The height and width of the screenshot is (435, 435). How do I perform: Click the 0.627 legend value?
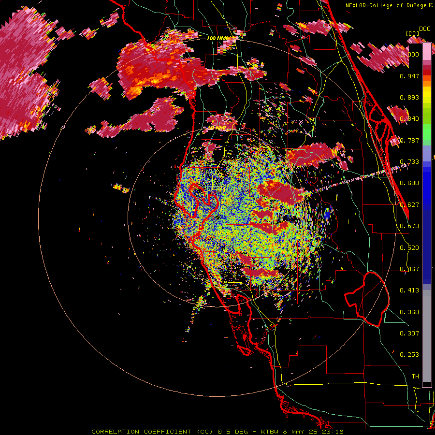click(x=409, y=205)
